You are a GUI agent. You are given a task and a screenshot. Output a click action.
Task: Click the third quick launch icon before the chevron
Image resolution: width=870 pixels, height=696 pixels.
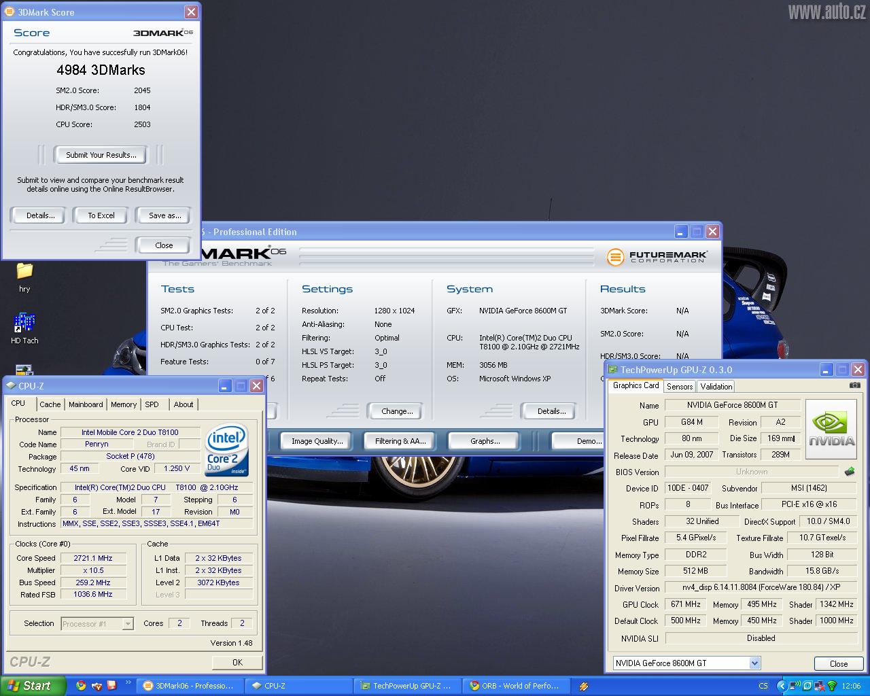[111, 686]
